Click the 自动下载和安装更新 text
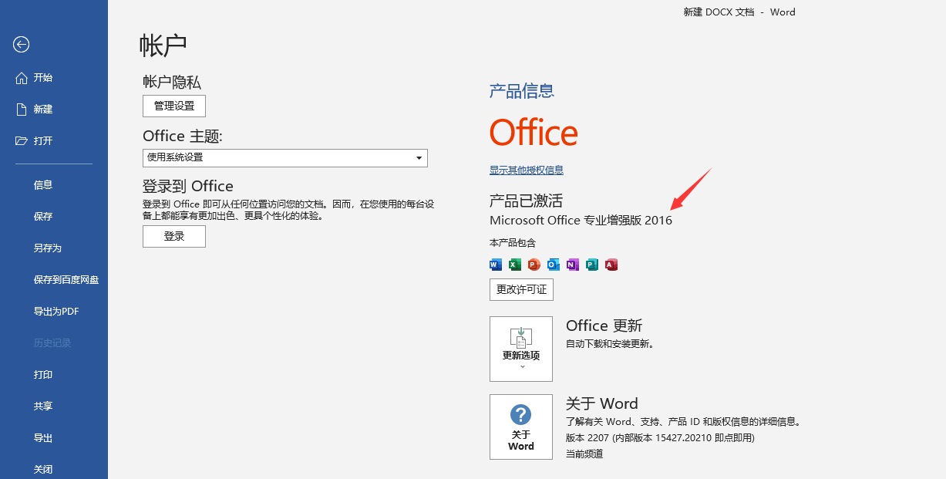 [610, 344]
